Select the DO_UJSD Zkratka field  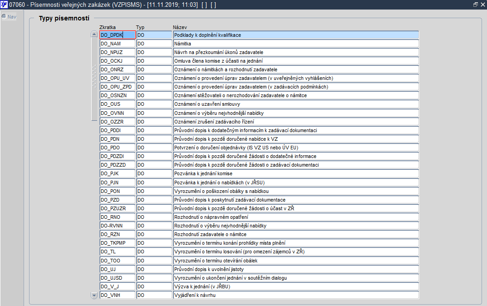tap(118, 278)
